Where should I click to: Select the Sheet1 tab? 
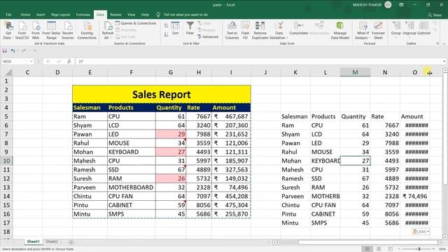(33, 241)
